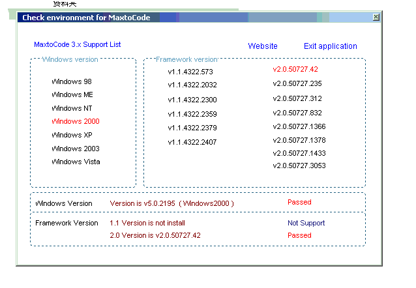Click framework version v1.1.4322.2032
This screenshot has width=416, height=288.
pyautogui.click(x=192, y=85)
